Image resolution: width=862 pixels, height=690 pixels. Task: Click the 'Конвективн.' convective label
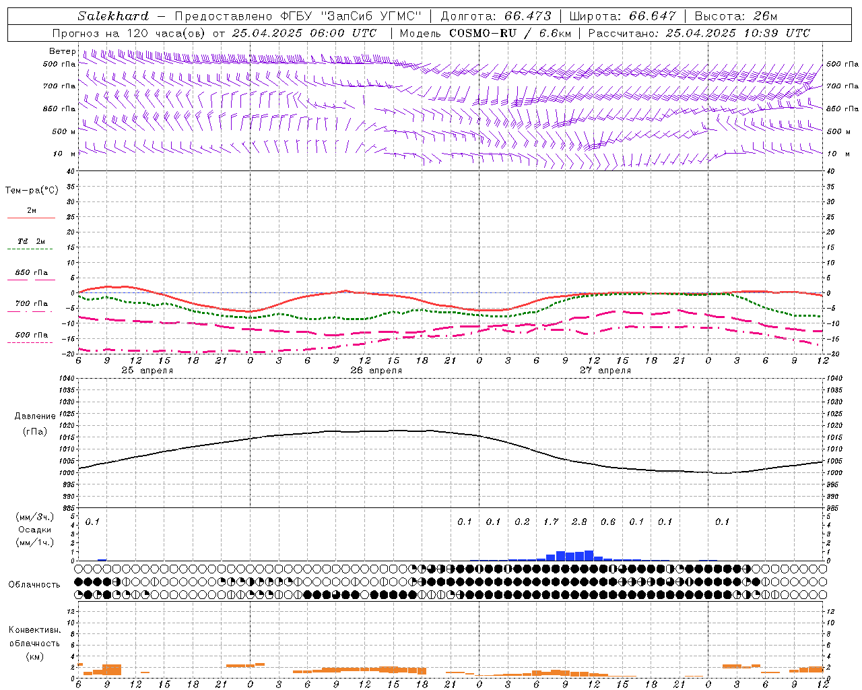pos(34,630)
